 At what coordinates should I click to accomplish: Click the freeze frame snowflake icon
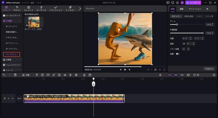tap(76, 75)
